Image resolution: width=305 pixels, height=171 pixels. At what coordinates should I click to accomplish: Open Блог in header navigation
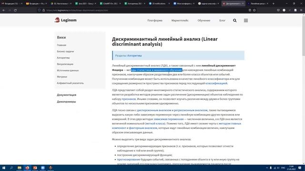pyautogui.click(x=223, y=20)
